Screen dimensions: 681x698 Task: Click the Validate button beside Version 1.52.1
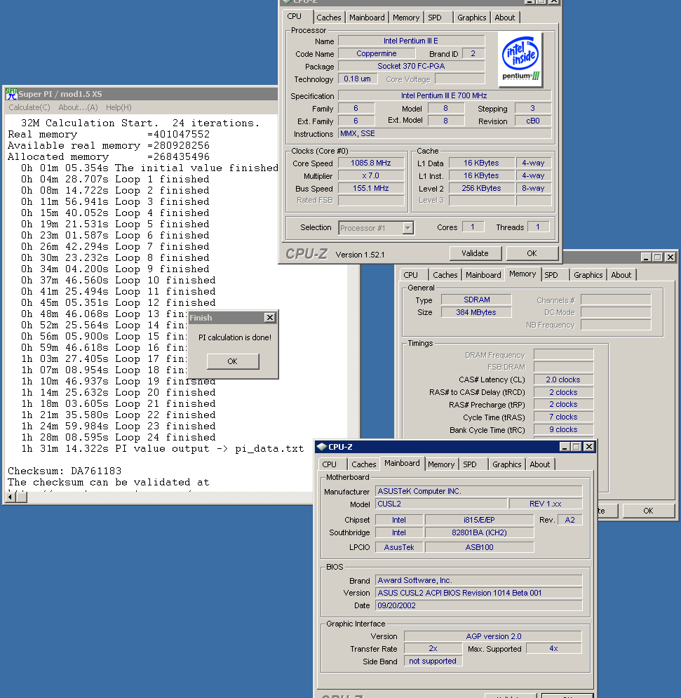[x=476, y=253]
